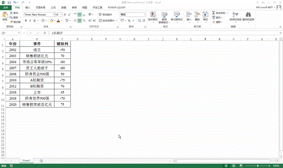The height and width of the screenshot is (168, 283).
Task: Open the POWER QUERY ribbon tab
Action: 117,8
